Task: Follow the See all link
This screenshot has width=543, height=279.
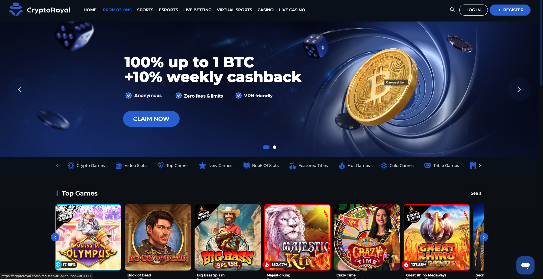Action: pos(477,193)
